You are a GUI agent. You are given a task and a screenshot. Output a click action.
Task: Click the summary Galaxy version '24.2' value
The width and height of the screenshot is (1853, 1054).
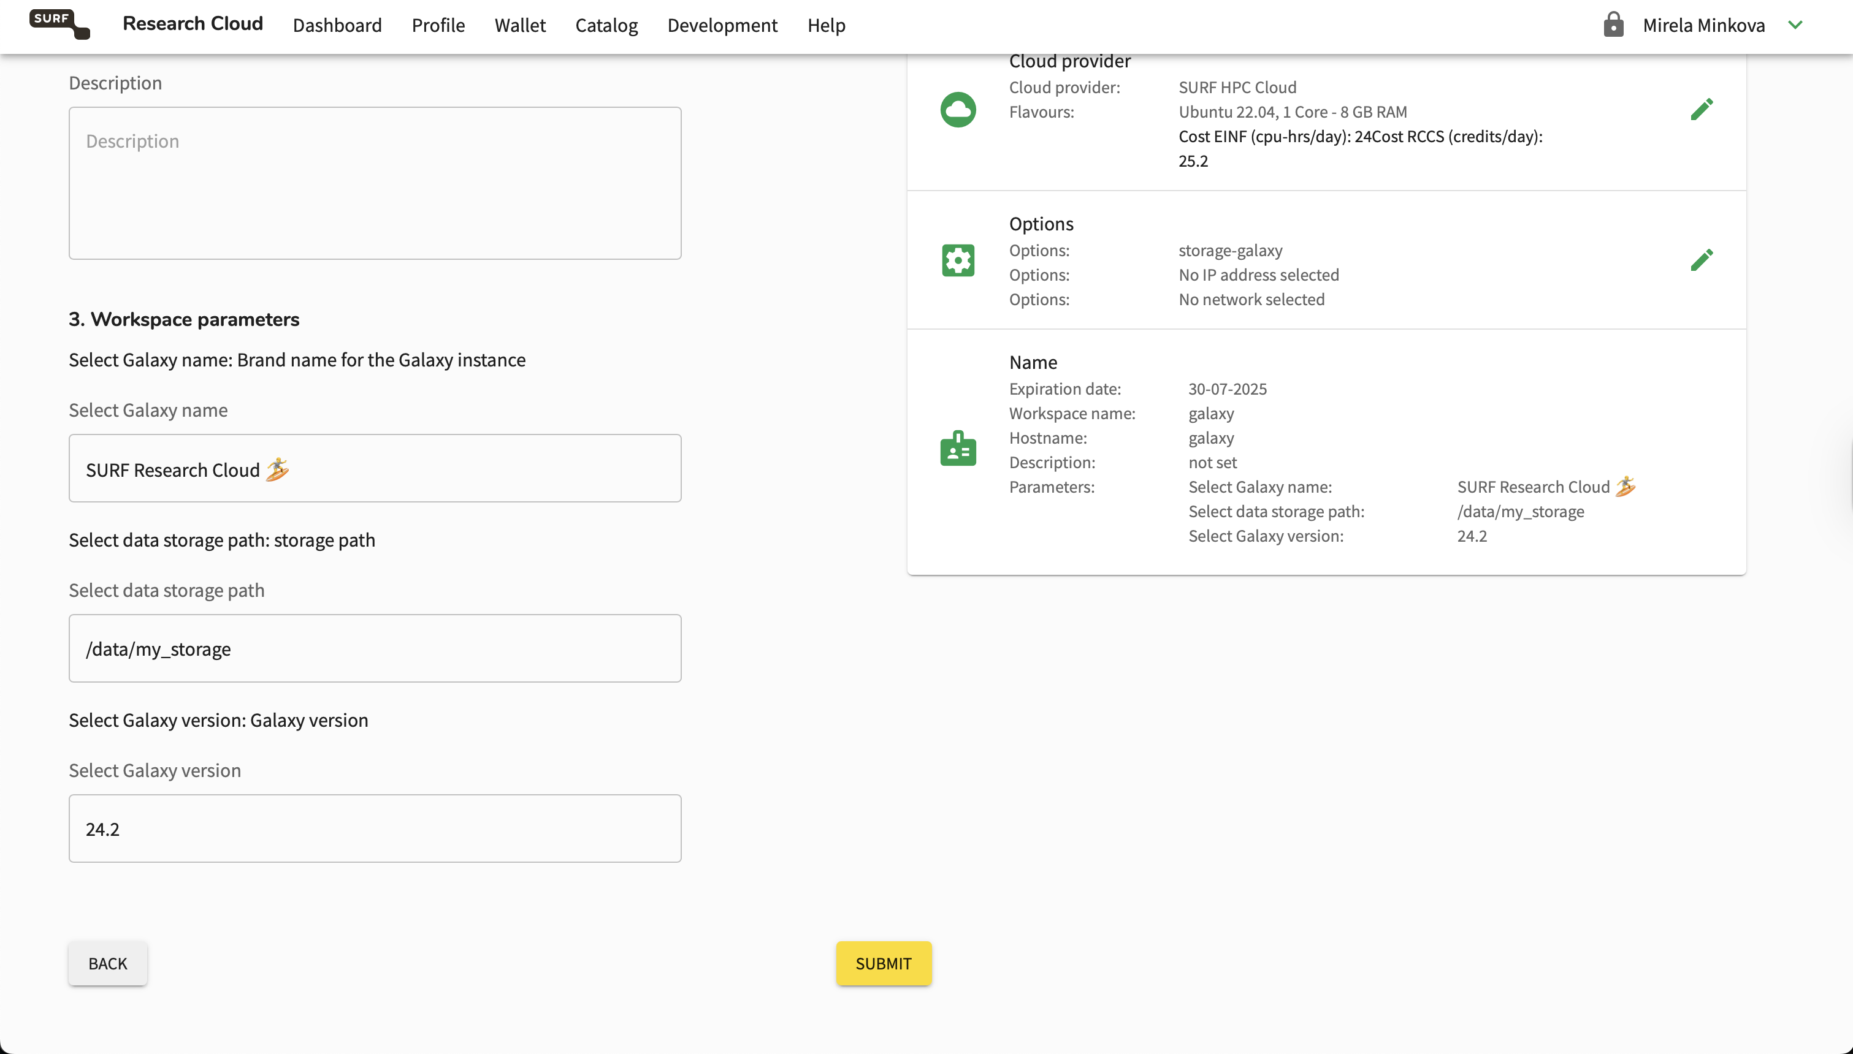coord(1472,536)
